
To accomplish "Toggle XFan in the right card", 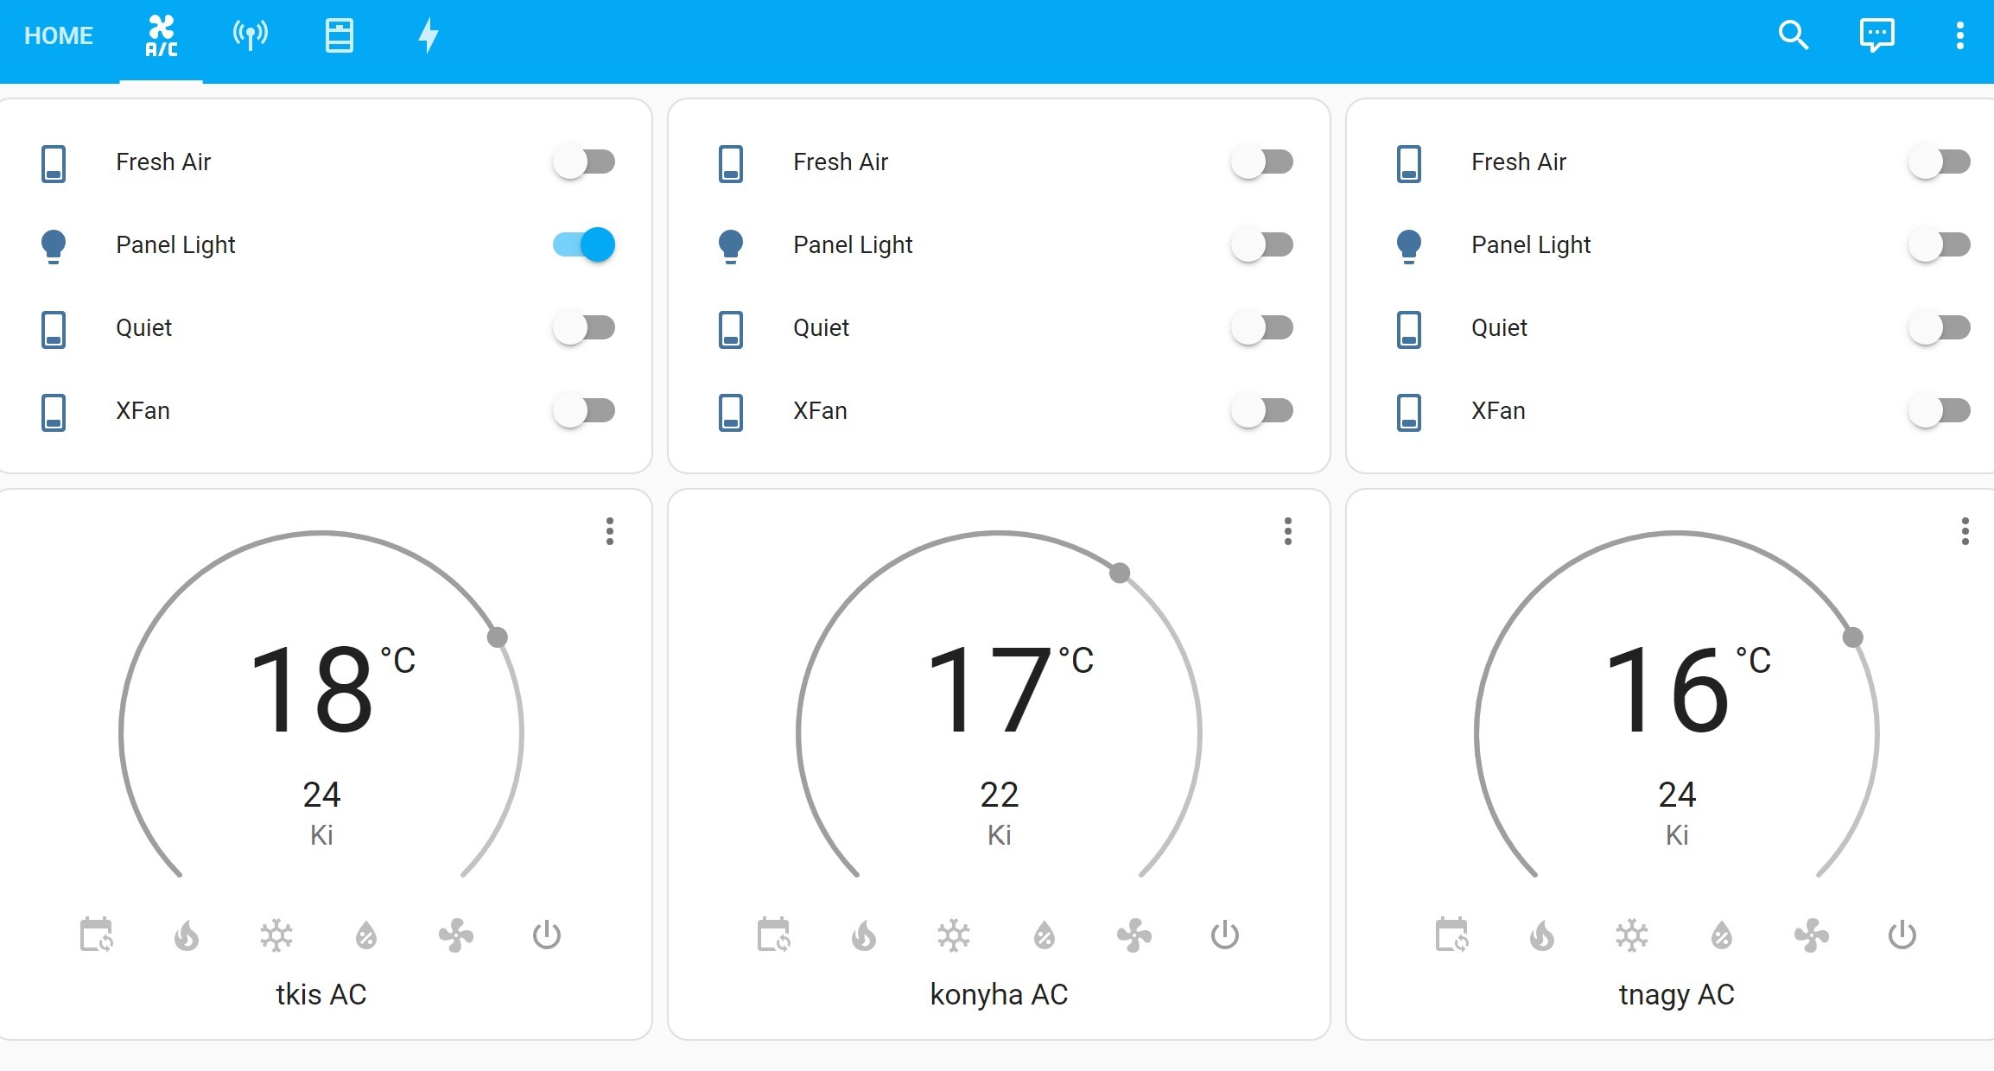I will (x=1940, y=410).
